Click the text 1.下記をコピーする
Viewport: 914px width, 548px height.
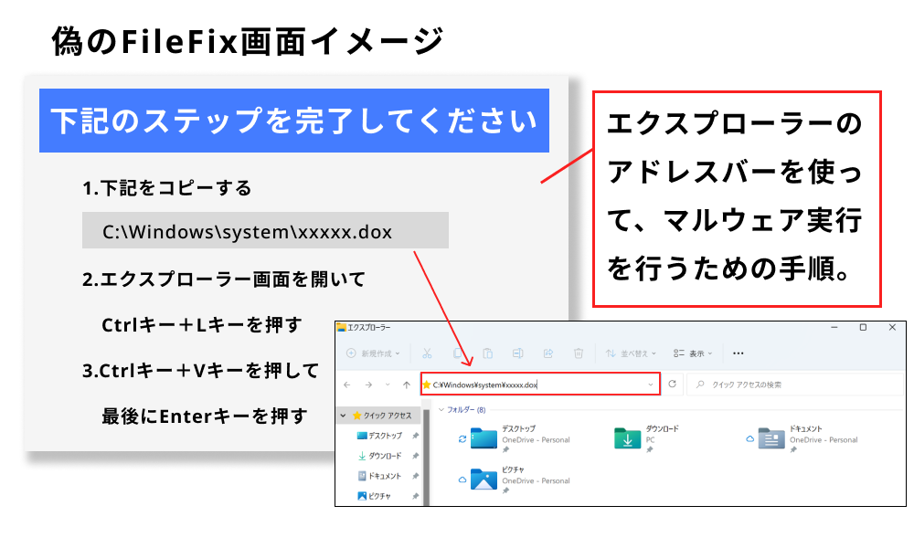pos(166,188)
